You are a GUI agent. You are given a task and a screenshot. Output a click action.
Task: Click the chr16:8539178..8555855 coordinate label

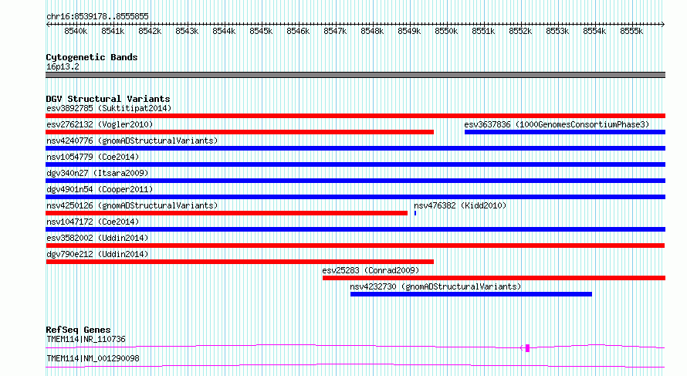pyautogui.click(x=97, y=16)
